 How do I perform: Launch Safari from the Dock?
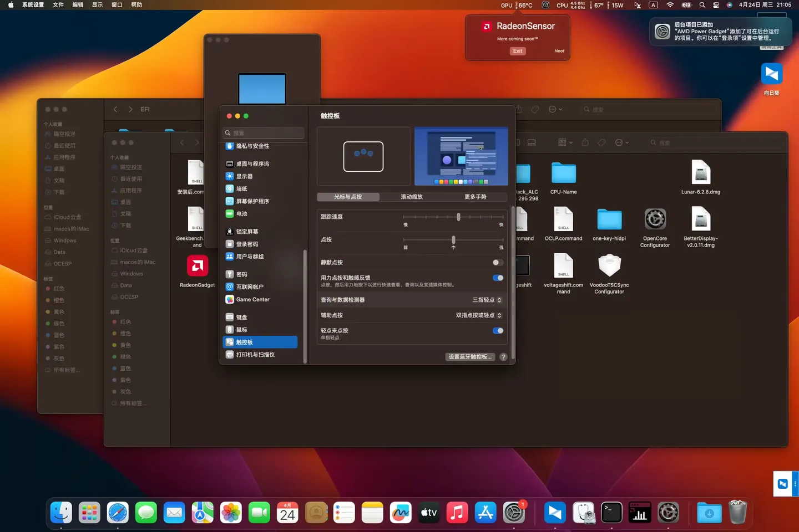pos(118,513)
